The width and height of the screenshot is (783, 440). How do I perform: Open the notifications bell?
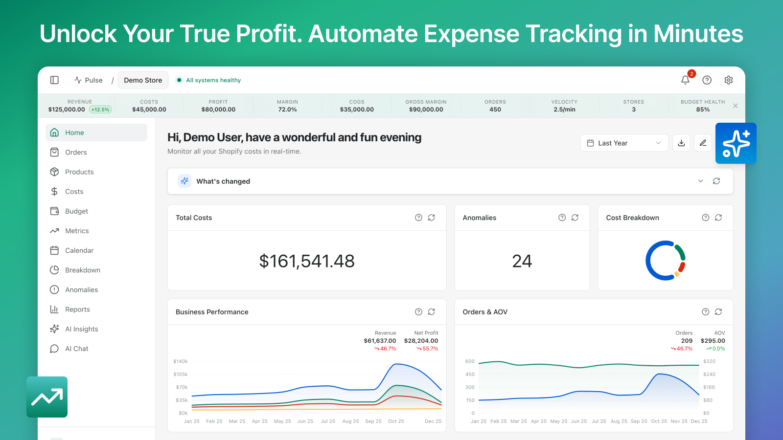point(685,80)
